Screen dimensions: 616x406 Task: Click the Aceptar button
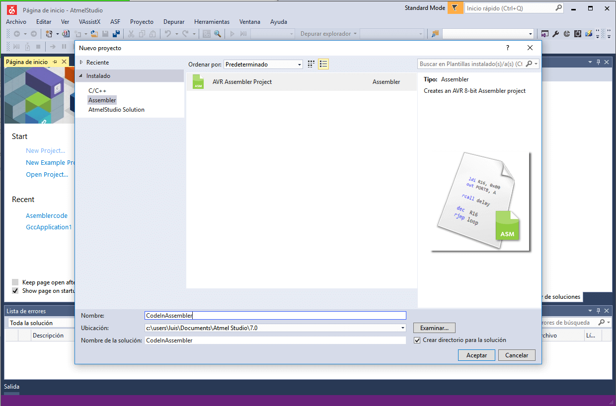476,355
